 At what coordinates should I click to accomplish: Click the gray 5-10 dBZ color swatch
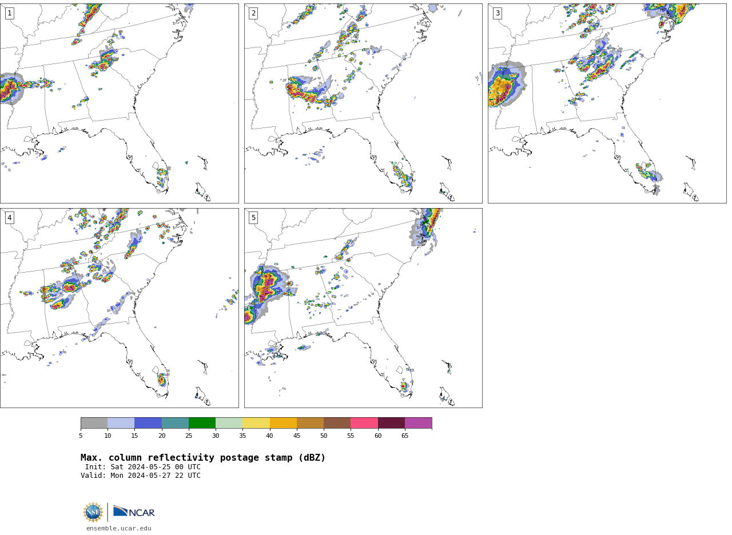click(x=94, y=423)
